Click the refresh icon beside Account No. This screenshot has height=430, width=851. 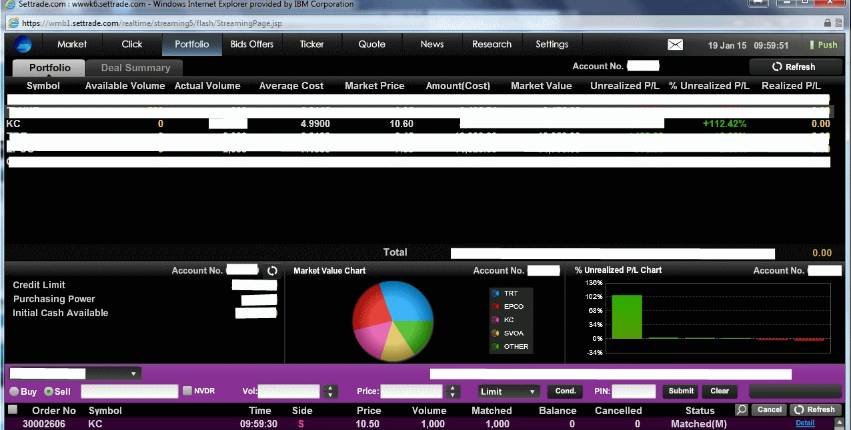272,271
